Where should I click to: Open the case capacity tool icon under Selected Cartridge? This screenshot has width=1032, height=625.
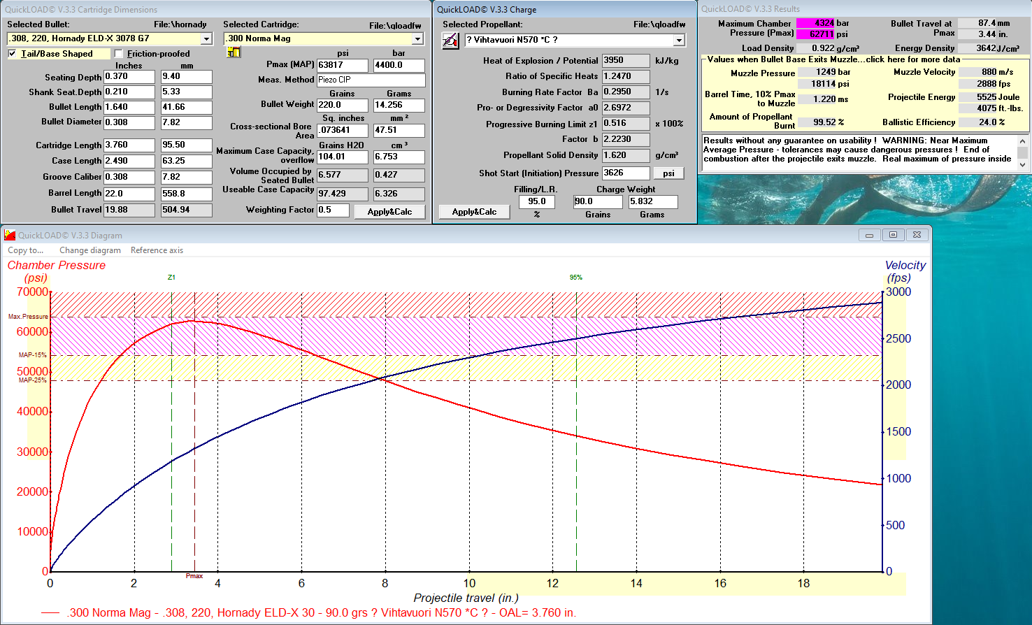(x=234, y=52)
